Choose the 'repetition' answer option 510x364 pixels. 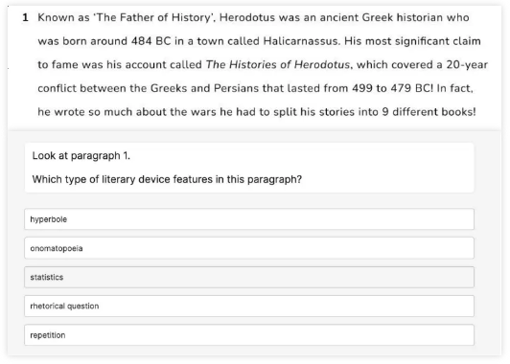(x=249, y=334)
